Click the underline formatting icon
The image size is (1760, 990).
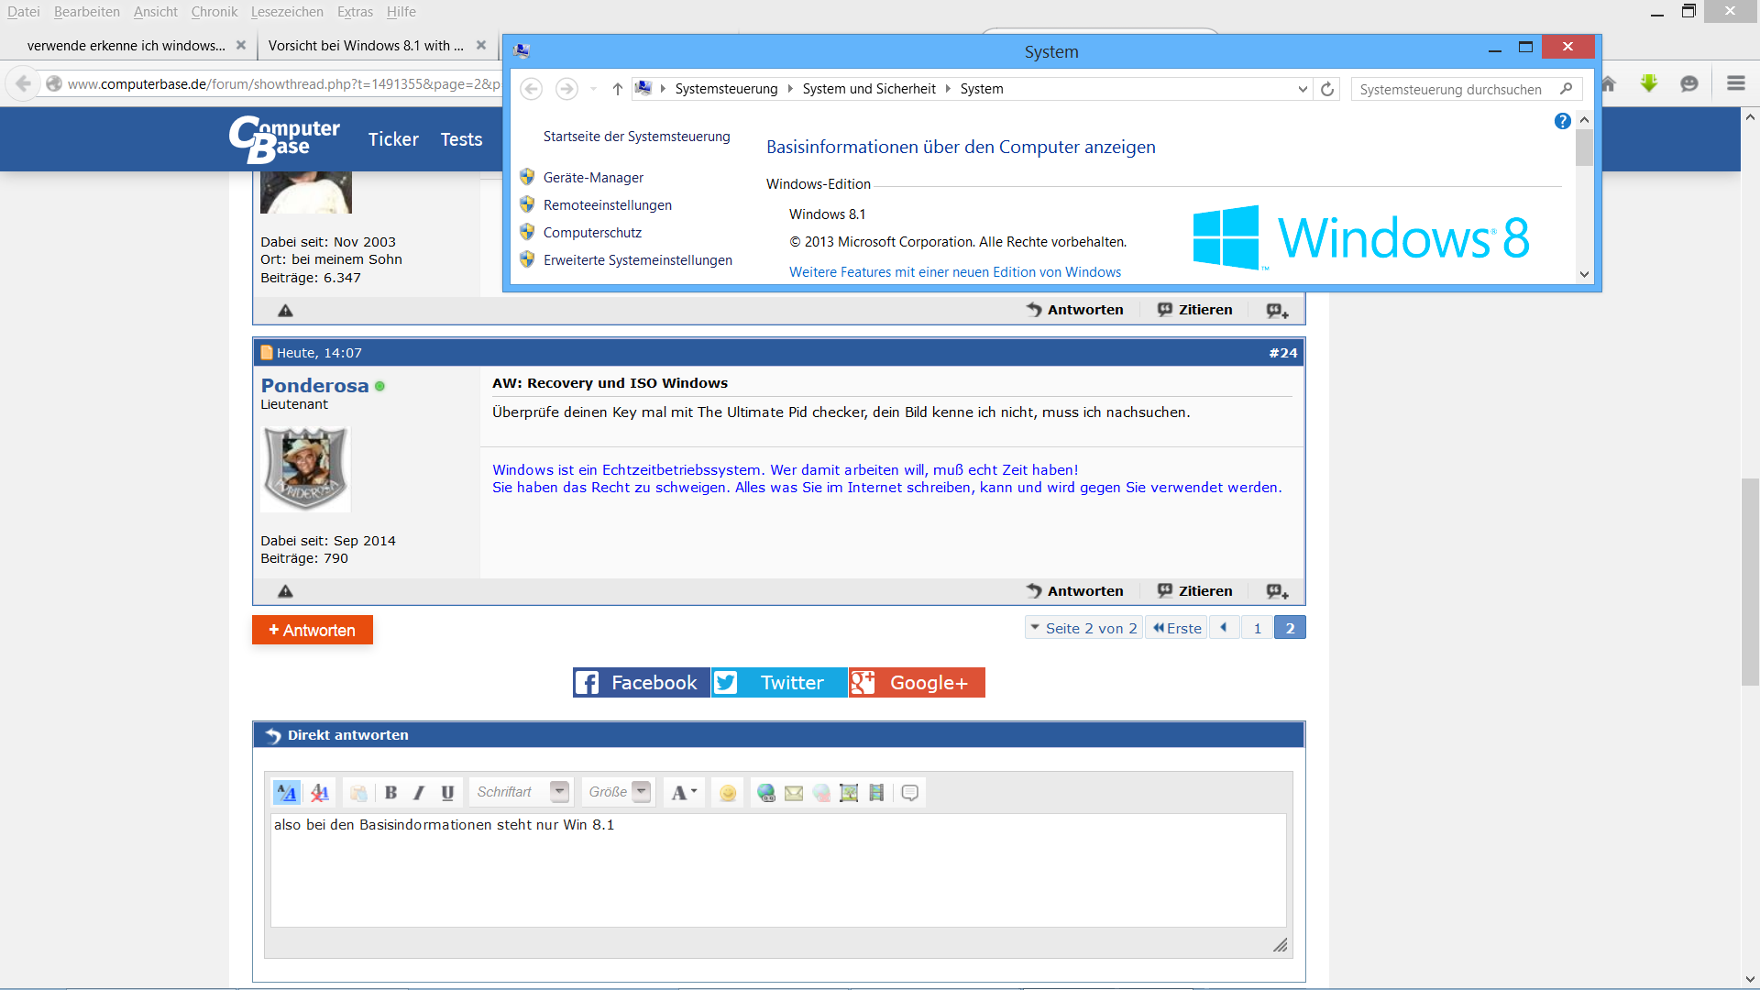tap(447, 793)
